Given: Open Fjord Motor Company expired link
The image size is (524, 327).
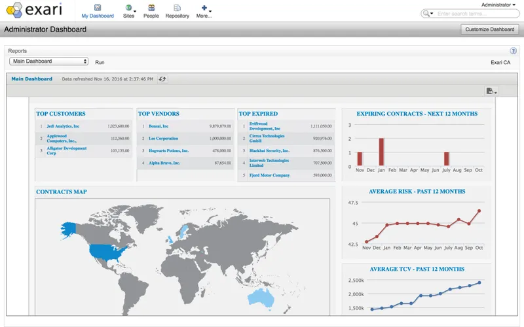Looking at the screenshot, I should pos(269,175).
